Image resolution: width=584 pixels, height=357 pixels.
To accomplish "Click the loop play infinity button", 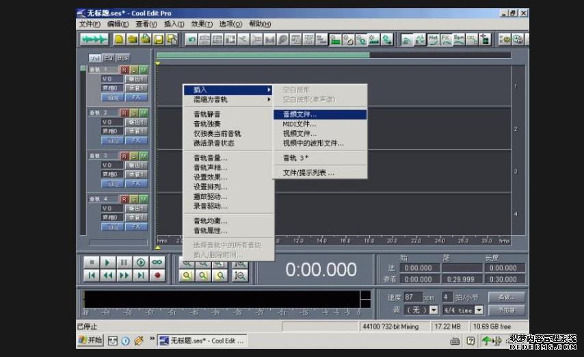I will pos(157,262).
